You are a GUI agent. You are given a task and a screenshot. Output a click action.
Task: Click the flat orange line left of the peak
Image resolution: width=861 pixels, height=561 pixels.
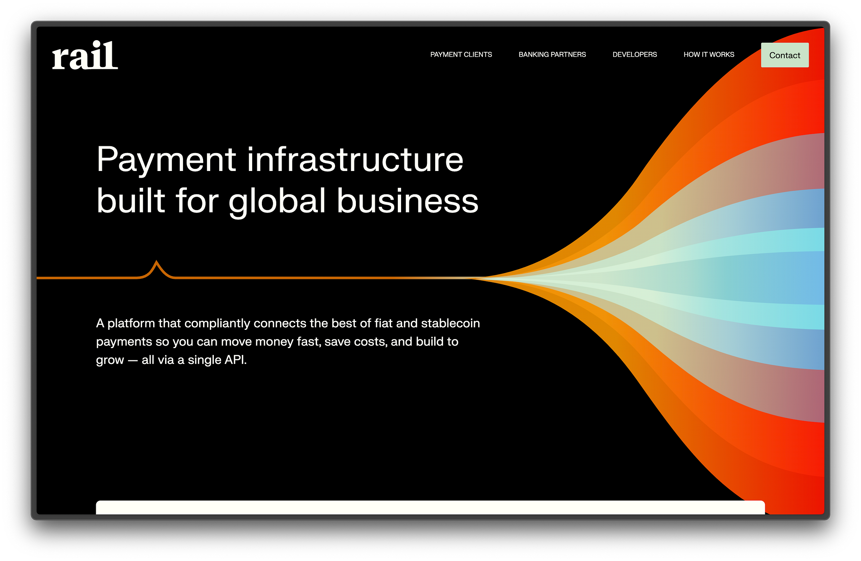(87, 277)
